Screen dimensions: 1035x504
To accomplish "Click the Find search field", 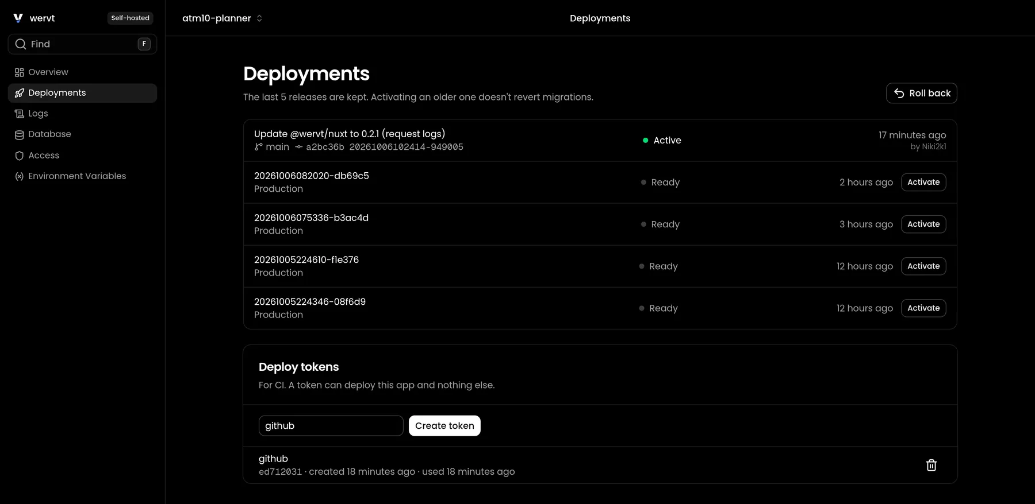I will pos(82,44).
